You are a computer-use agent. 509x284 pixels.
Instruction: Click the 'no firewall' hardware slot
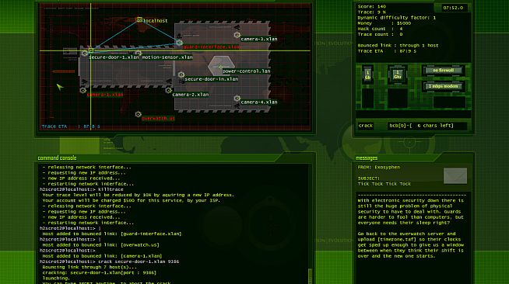(x=443, y=71)
